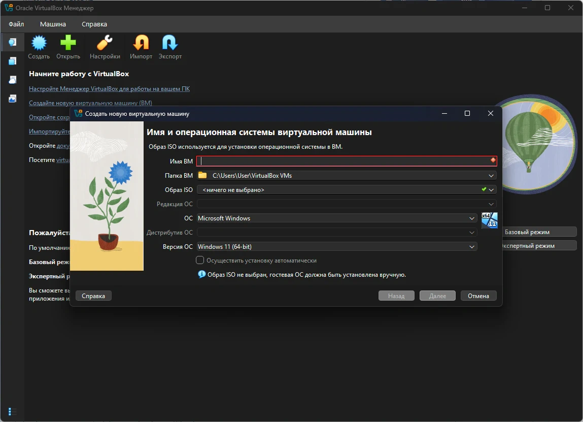Viewport: 583px width, 422px height.
Task: Click the hot-air balloon illustration in Manager
Action: pyautogui.click(x=539, y=144)
